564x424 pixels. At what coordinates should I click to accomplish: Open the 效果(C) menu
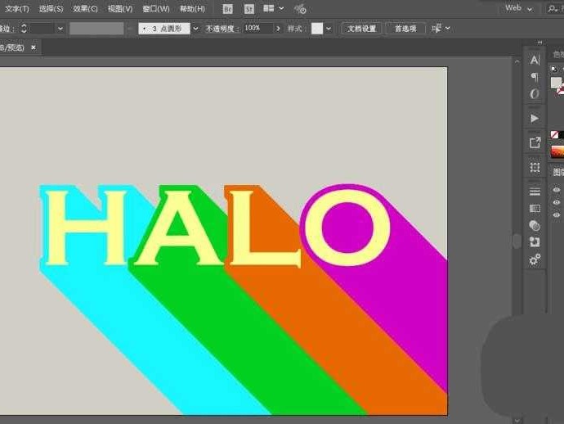85,8
